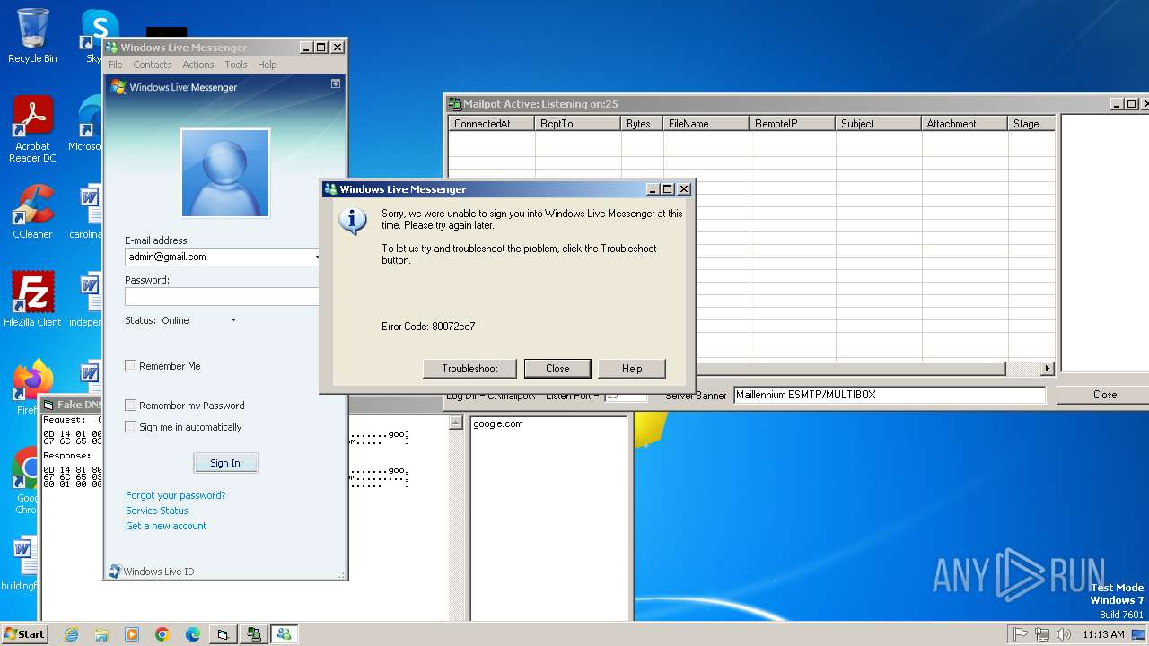Click the info icon in the error dialog
Image resolution: width=1149 pixels, height=646 pixels.
353,221
